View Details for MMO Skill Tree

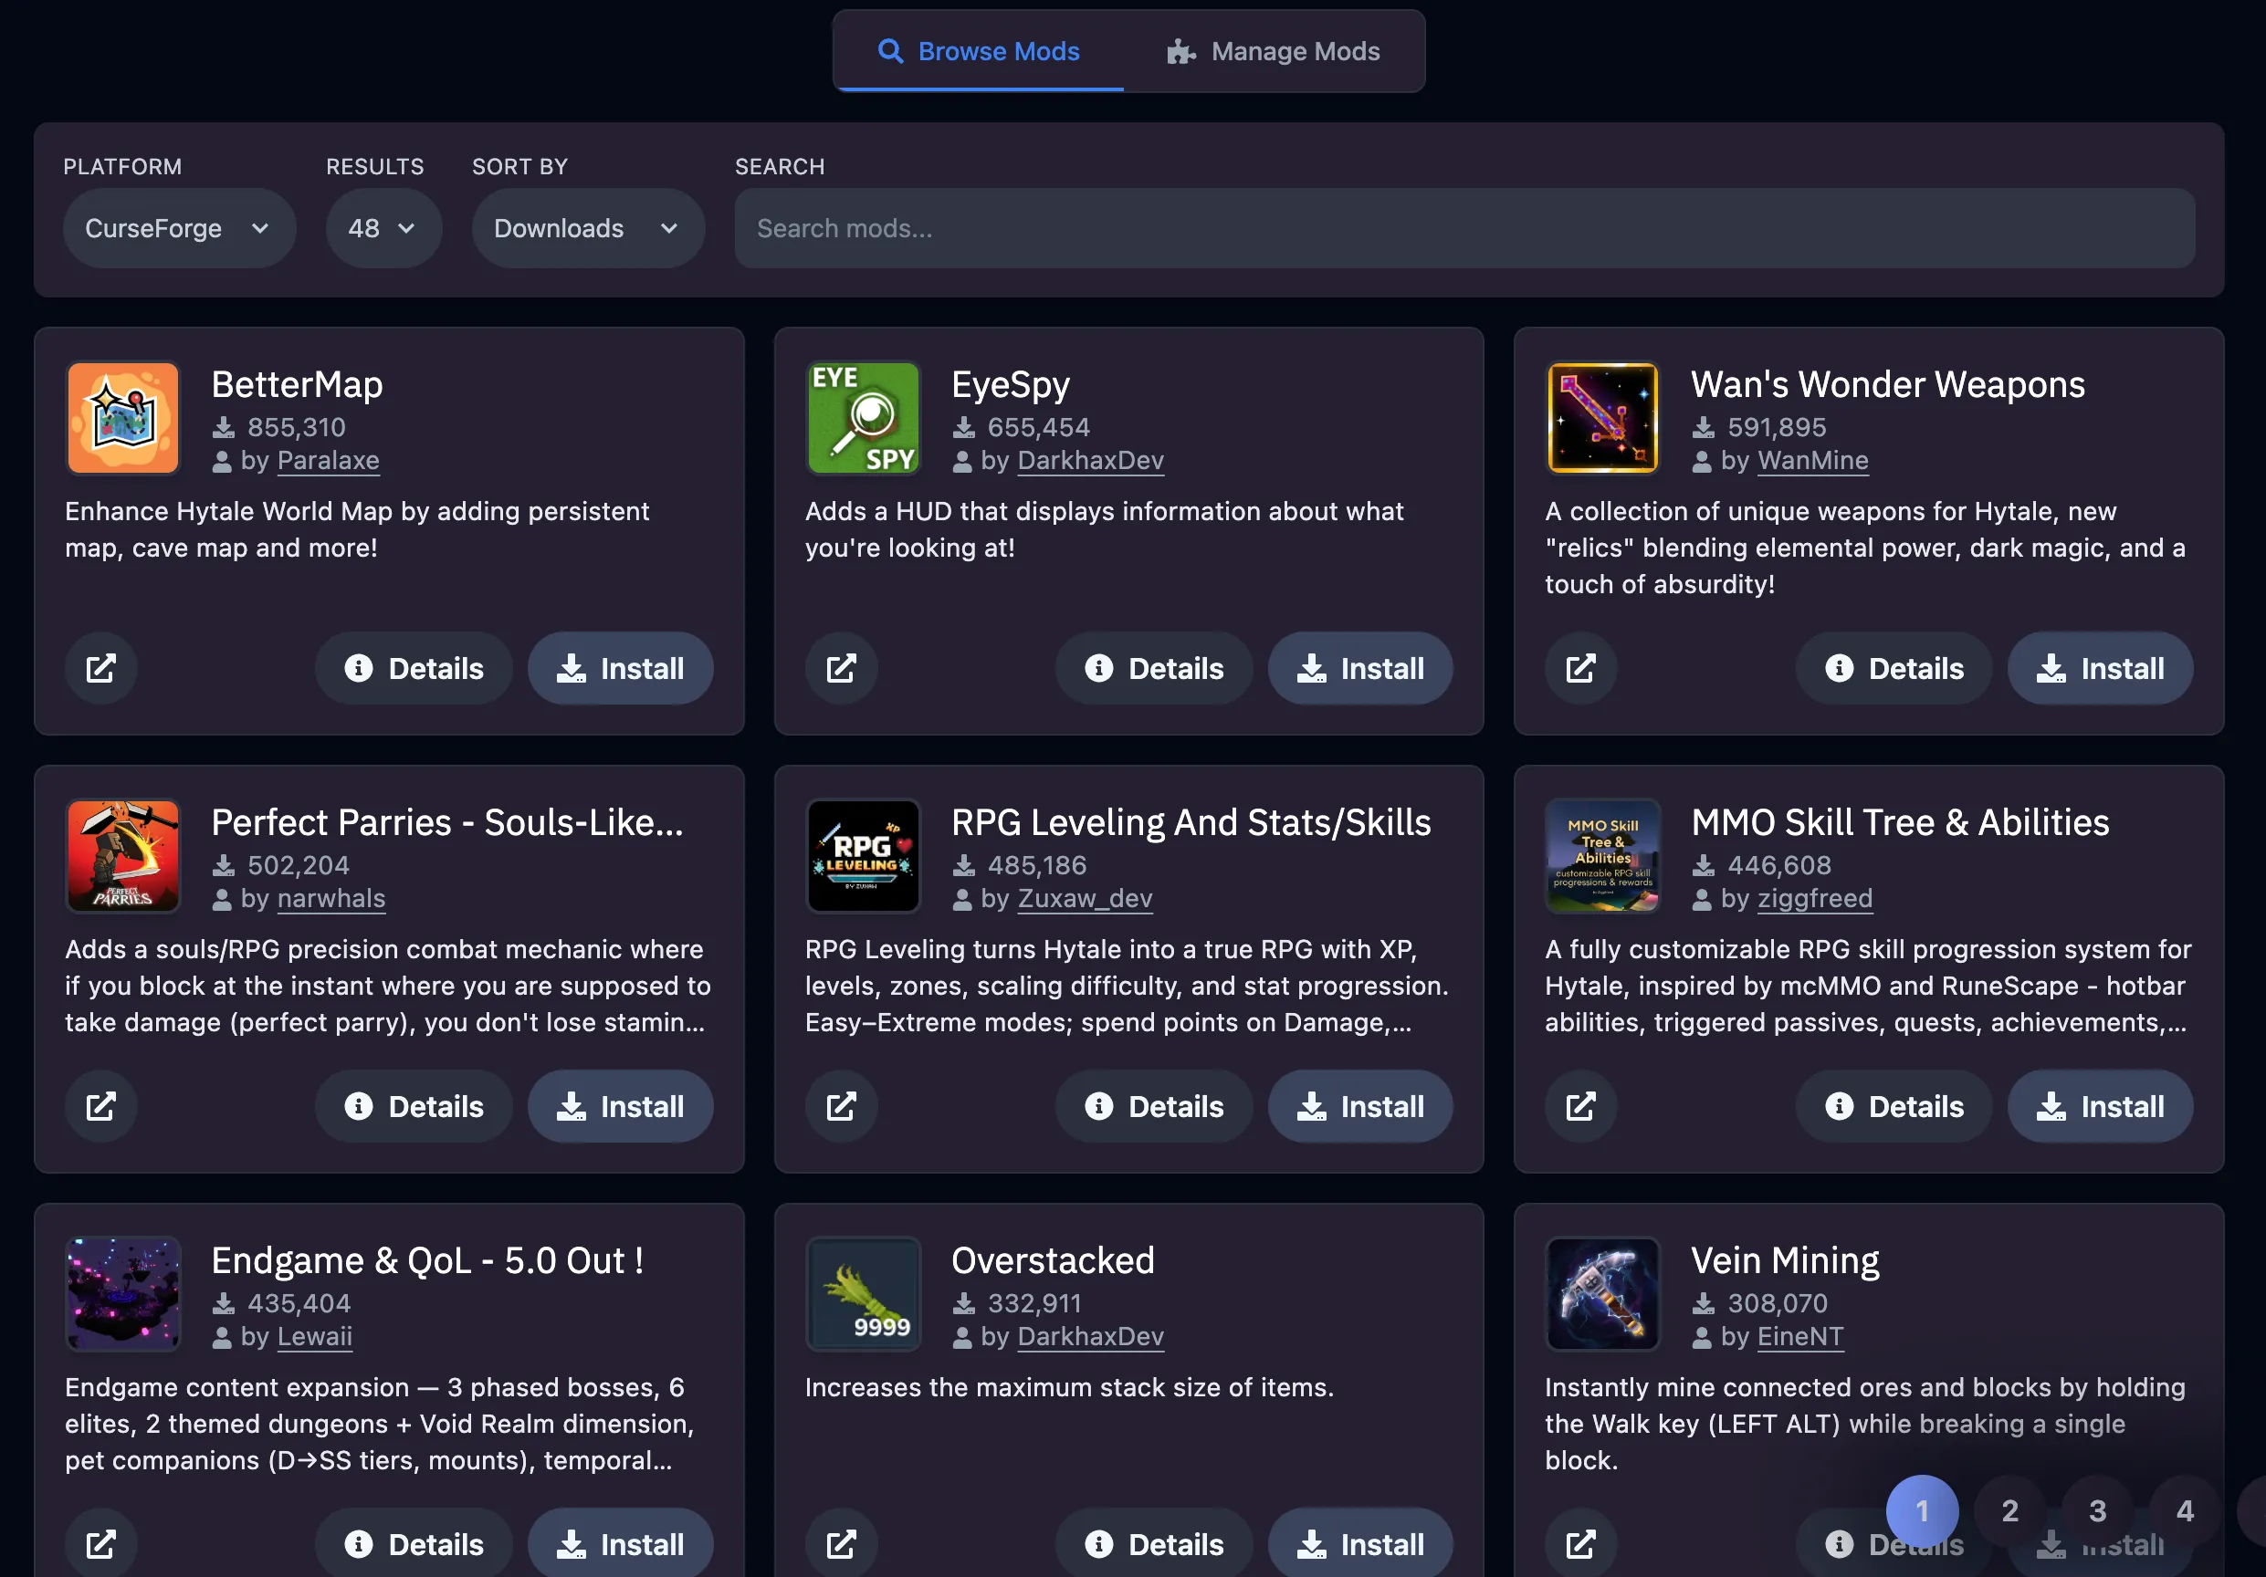tap(1894, 1105)
